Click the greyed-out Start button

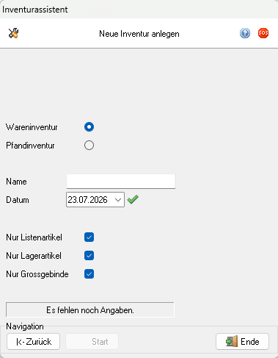(x=92, y=342)
